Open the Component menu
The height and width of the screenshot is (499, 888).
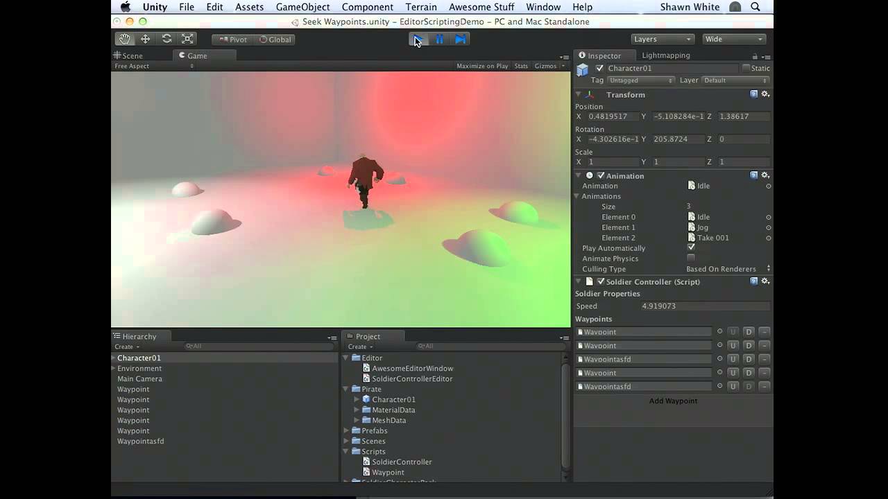[368, 7]
